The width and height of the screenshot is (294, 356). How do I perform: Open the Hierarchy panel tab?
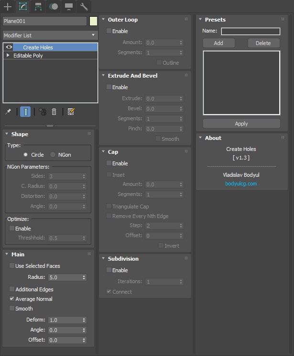(x=38, y=7)
